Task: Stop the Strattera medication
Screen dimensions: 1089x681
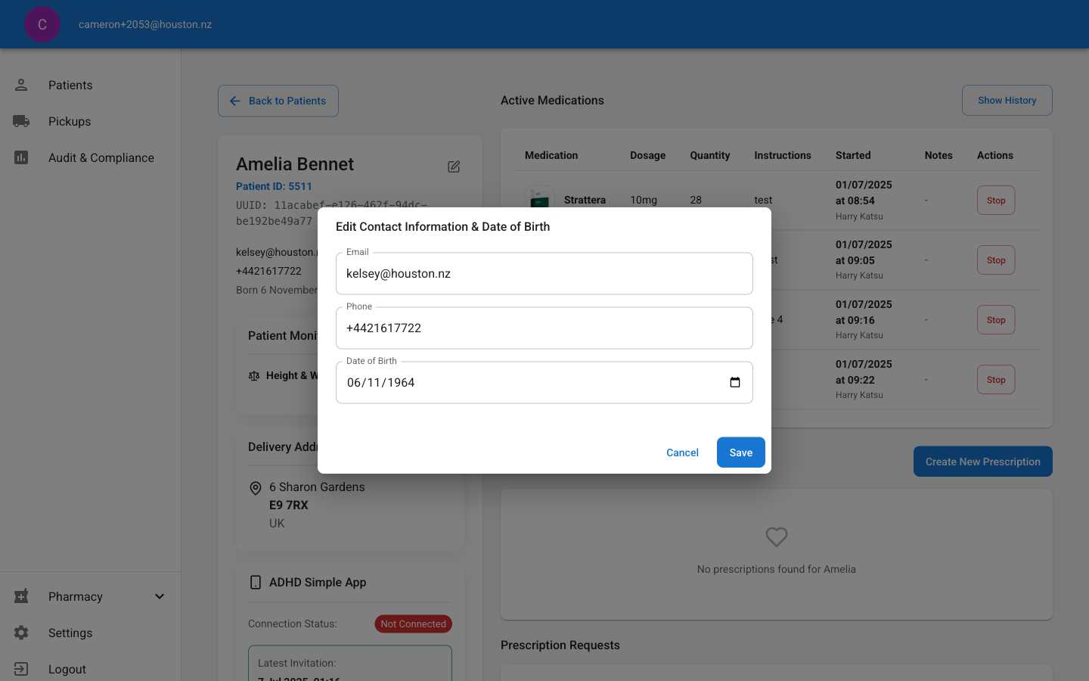Action: (x=996, y=201)
